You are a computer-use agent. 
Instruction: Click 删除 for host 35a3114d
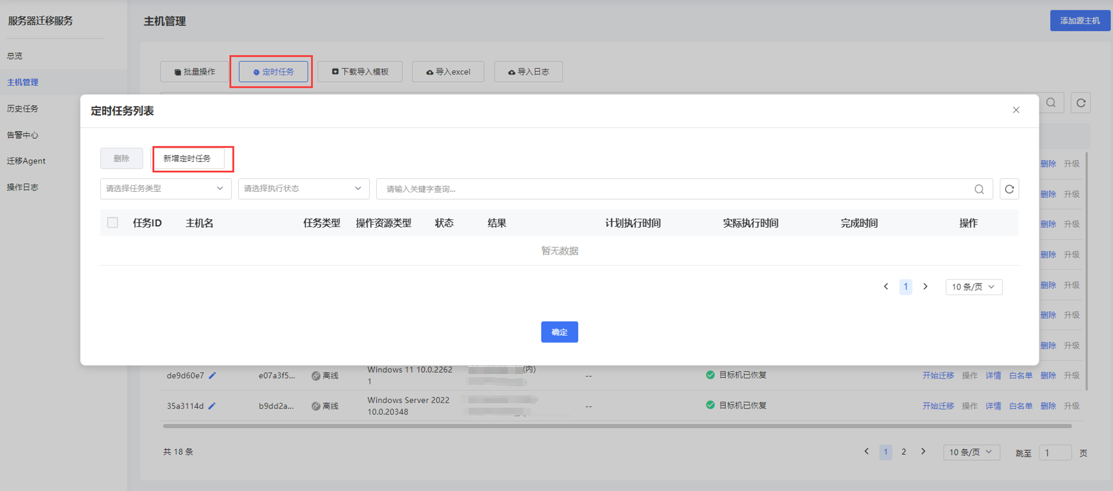(1048, 406)
